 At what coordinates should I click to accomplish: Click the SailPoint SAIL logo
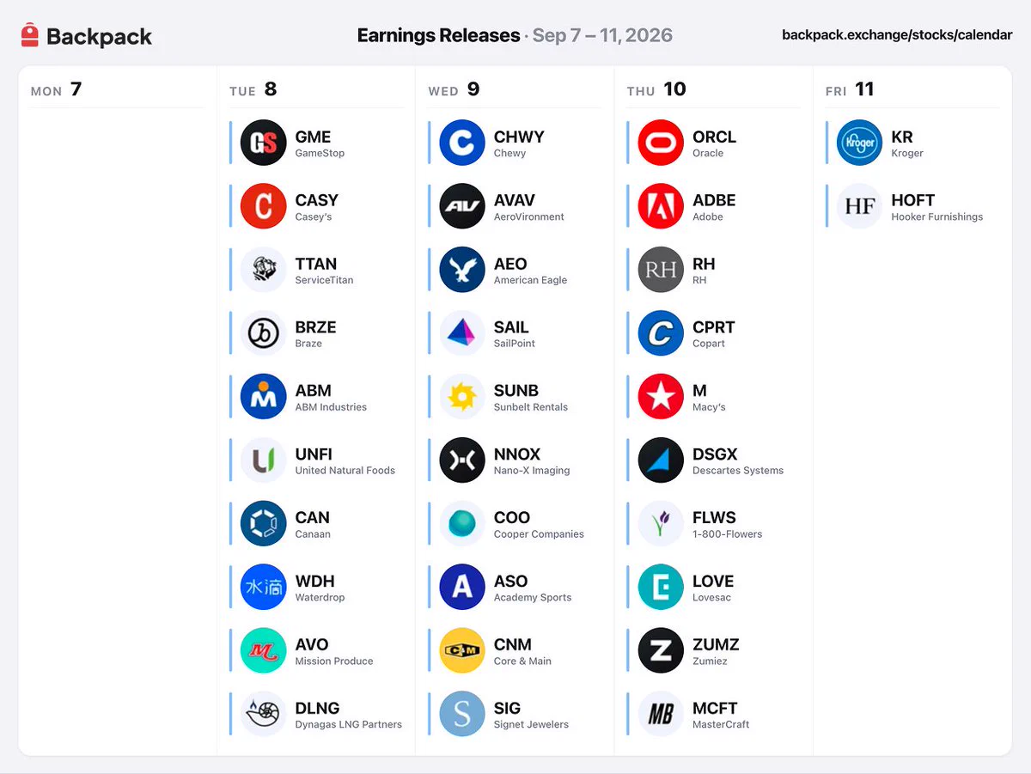click(462, 333)
